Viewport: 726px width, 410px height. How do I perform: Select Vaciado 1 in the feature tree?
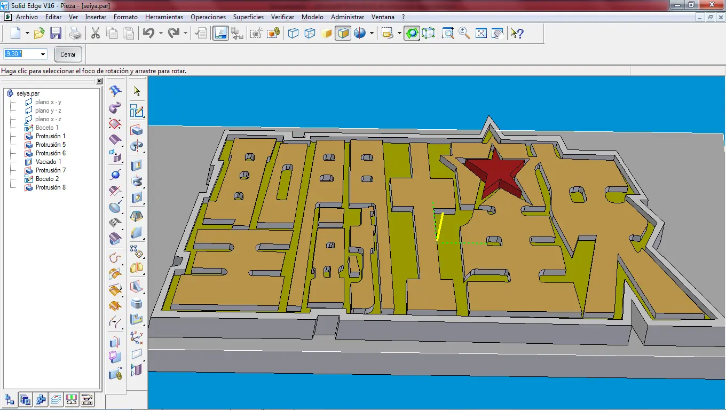coord(48,162)
